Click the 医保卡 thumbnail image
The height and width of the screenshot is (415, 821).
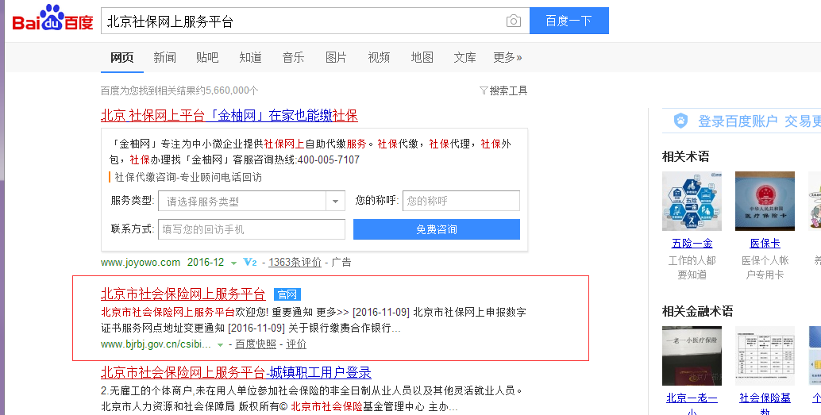765,201
